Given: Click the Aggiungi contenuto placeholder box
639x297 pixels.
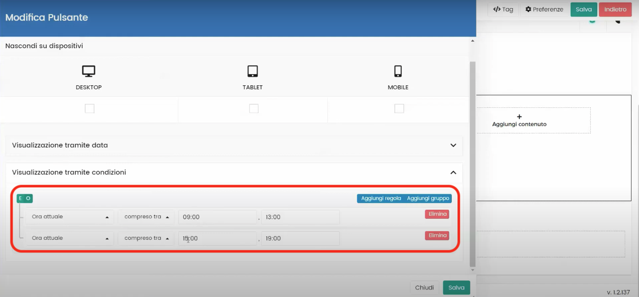Looking at the screenshot, I should (519, 120).
